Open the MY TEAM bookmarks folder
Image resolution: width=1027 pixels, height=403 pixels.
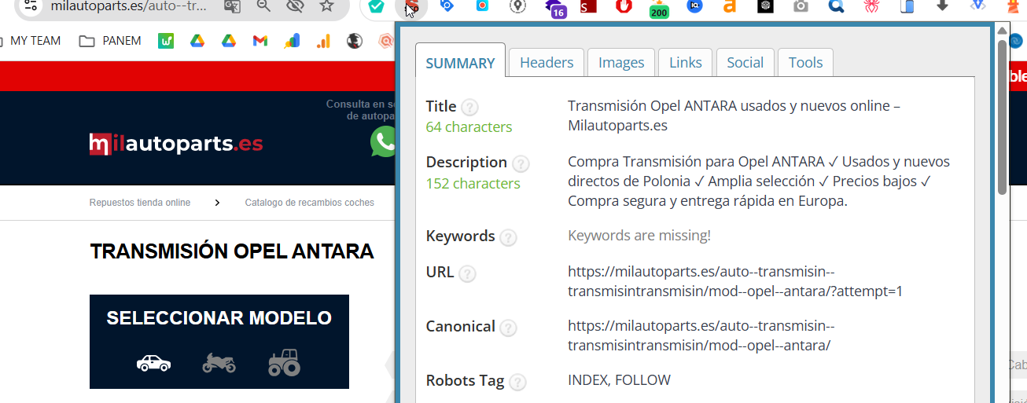(31, 41)
